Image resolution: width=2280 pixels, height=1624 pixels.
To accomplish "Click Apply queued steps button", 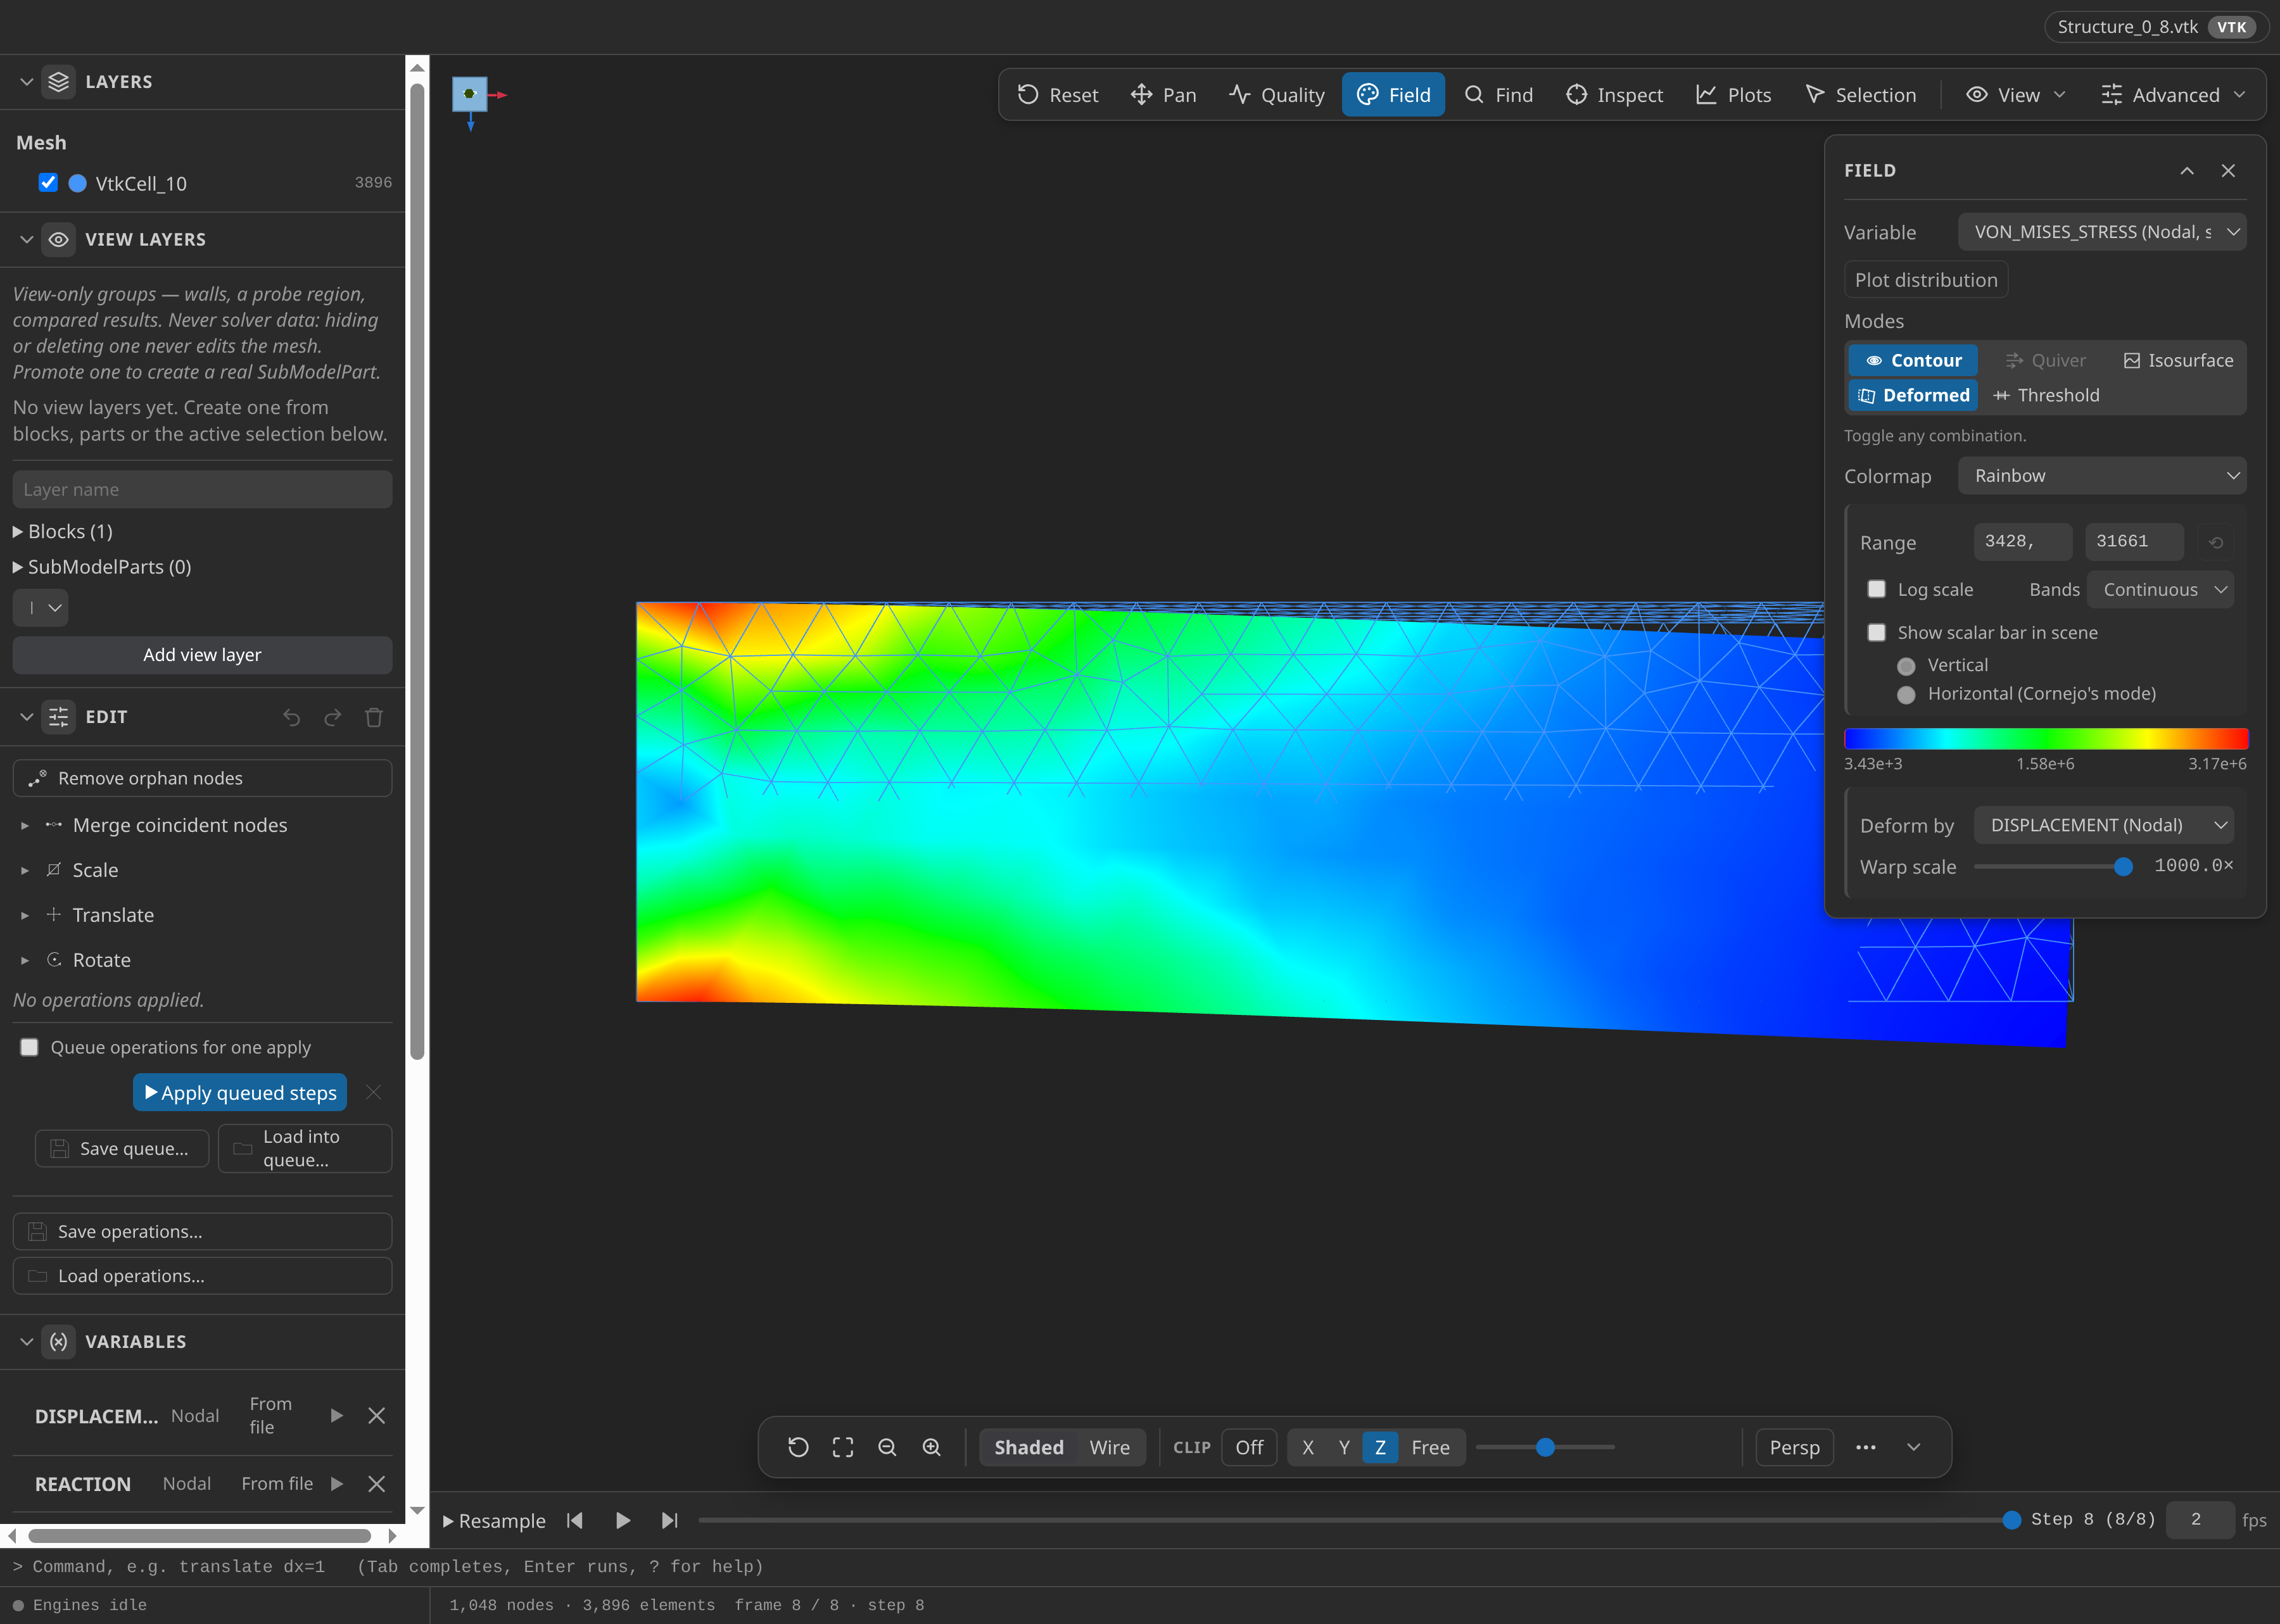I will click(240, 1092).
